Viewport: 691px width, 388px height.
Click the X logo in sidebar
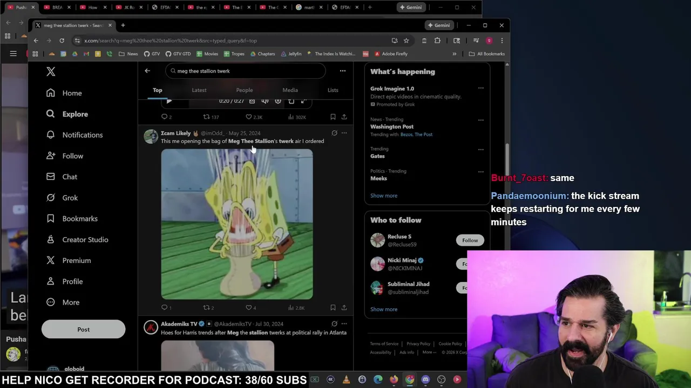51,72
